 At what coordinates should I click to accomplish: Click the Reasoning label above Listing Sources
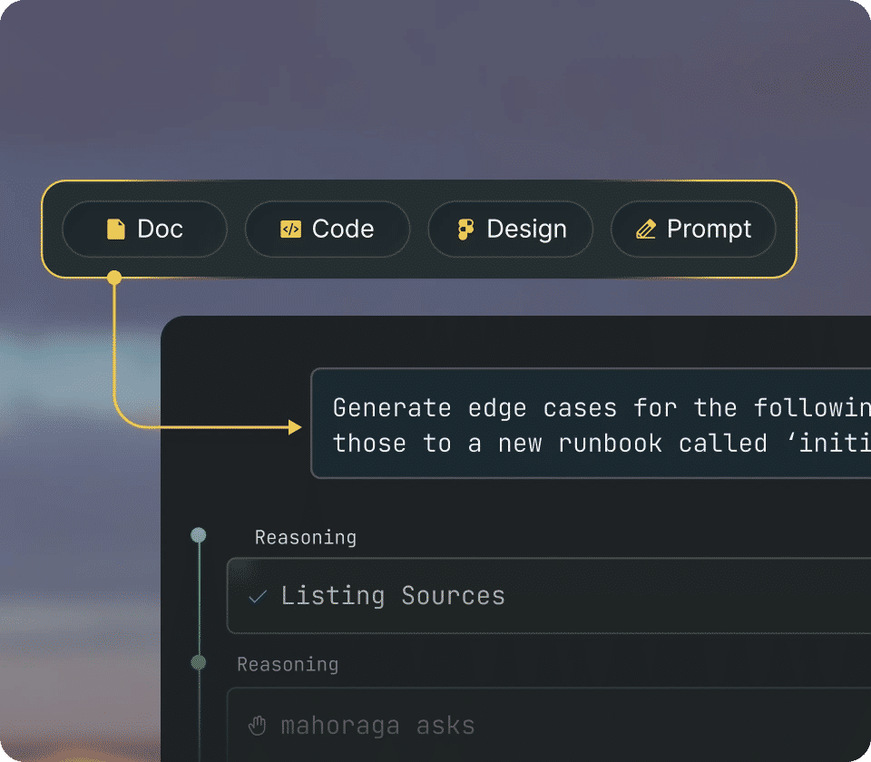[306, 538]
